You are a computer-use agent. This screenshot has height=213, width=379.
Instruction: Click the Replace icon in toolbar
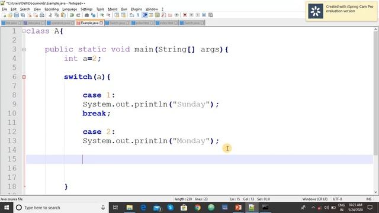(x=93, y=15)
